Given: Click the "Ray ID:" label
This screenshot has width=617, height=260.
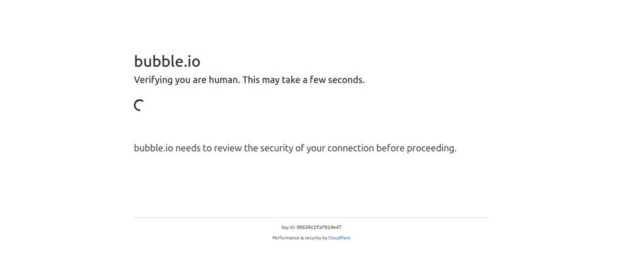Looking at the screenshot, I should click(288, 228).
